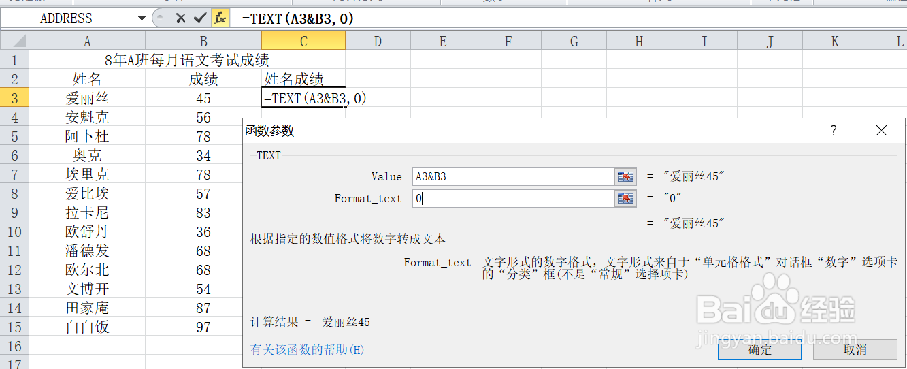Open the Name Box dropdown arrow
This screenshot has height=369, width=907.
pyautogui.click(x=141, y=18)
